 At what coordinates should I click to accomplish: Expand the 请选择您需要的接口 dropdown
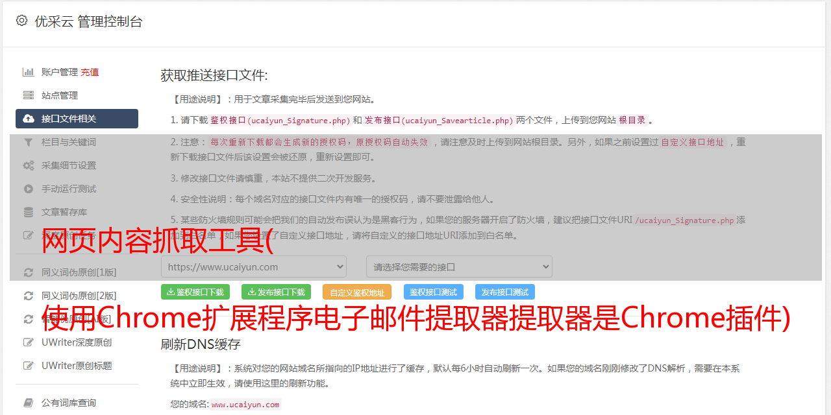pos(459,267)
